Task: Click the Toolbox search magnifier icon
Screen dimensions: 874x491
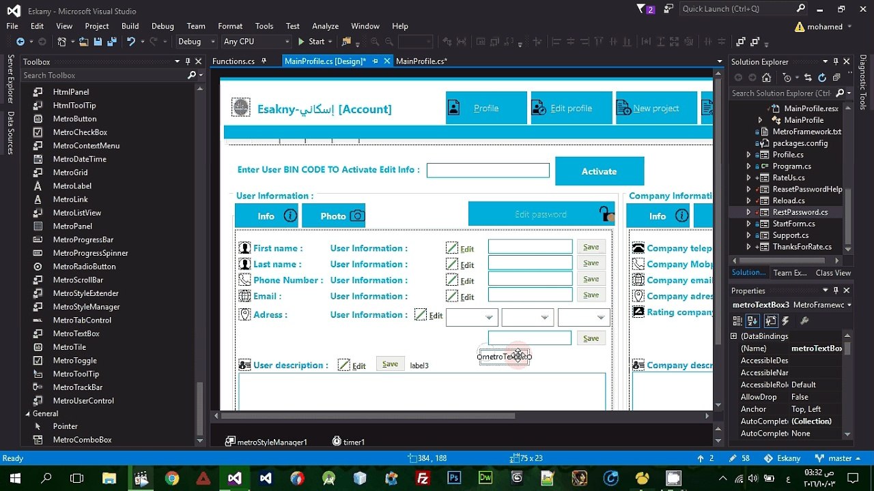Action: (192, 75)
